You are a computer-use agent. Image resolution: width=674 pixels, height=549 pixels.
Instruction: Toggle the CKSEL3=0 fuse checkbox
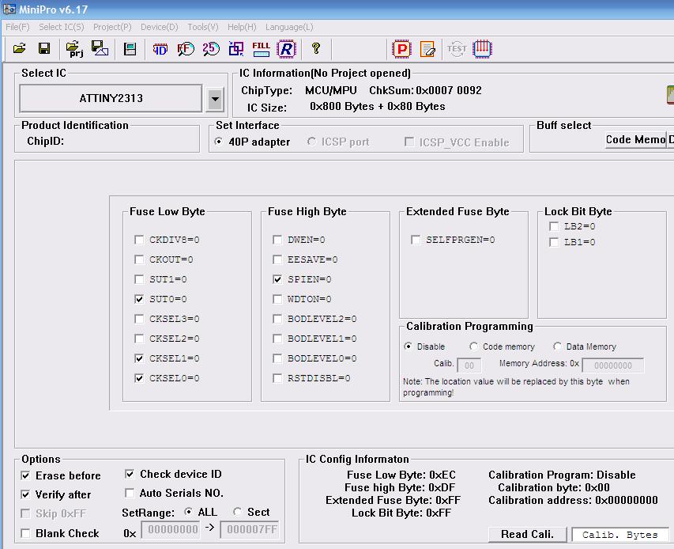(139, 319)
